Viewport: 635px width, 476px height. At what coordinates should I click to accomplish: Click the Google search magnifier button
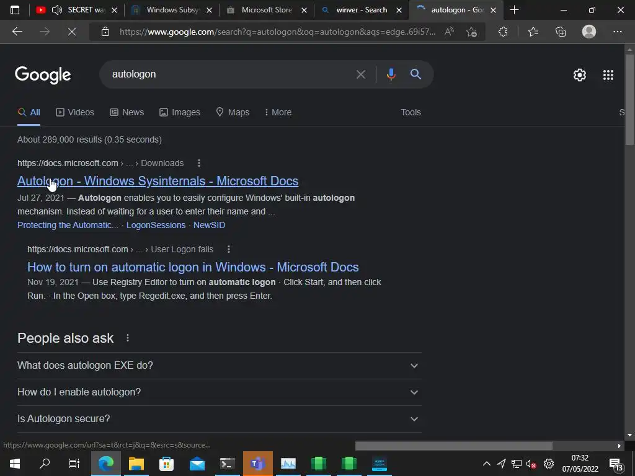pos(415,74)
